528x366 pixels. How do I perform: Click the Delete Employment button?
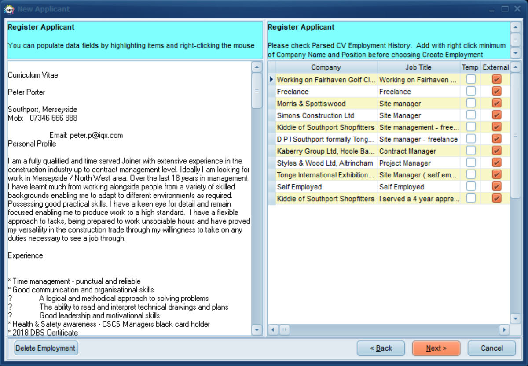(x=46, y=348)
